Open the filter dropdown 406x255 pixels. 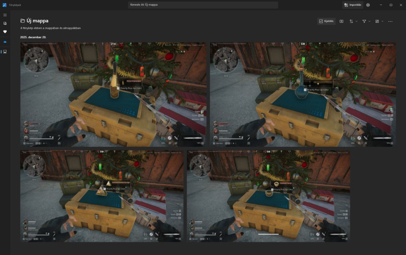pos(366,21)
